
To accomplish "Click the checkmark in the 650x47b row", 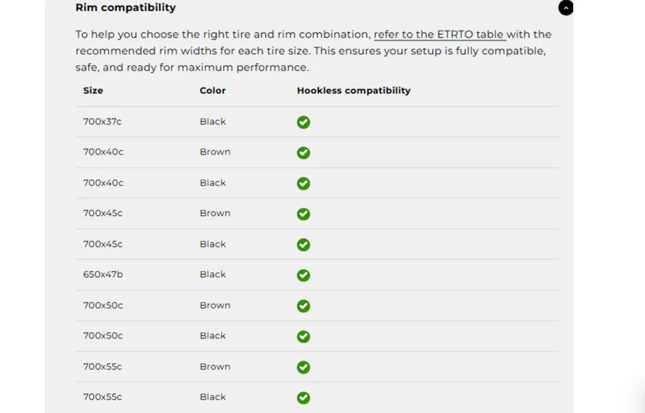I will click(304, 275).
